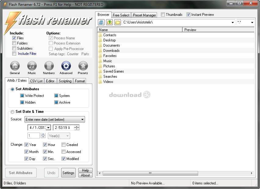Click the Preview column header
Screen dimensions: 260x189
[x=218, y=30]
